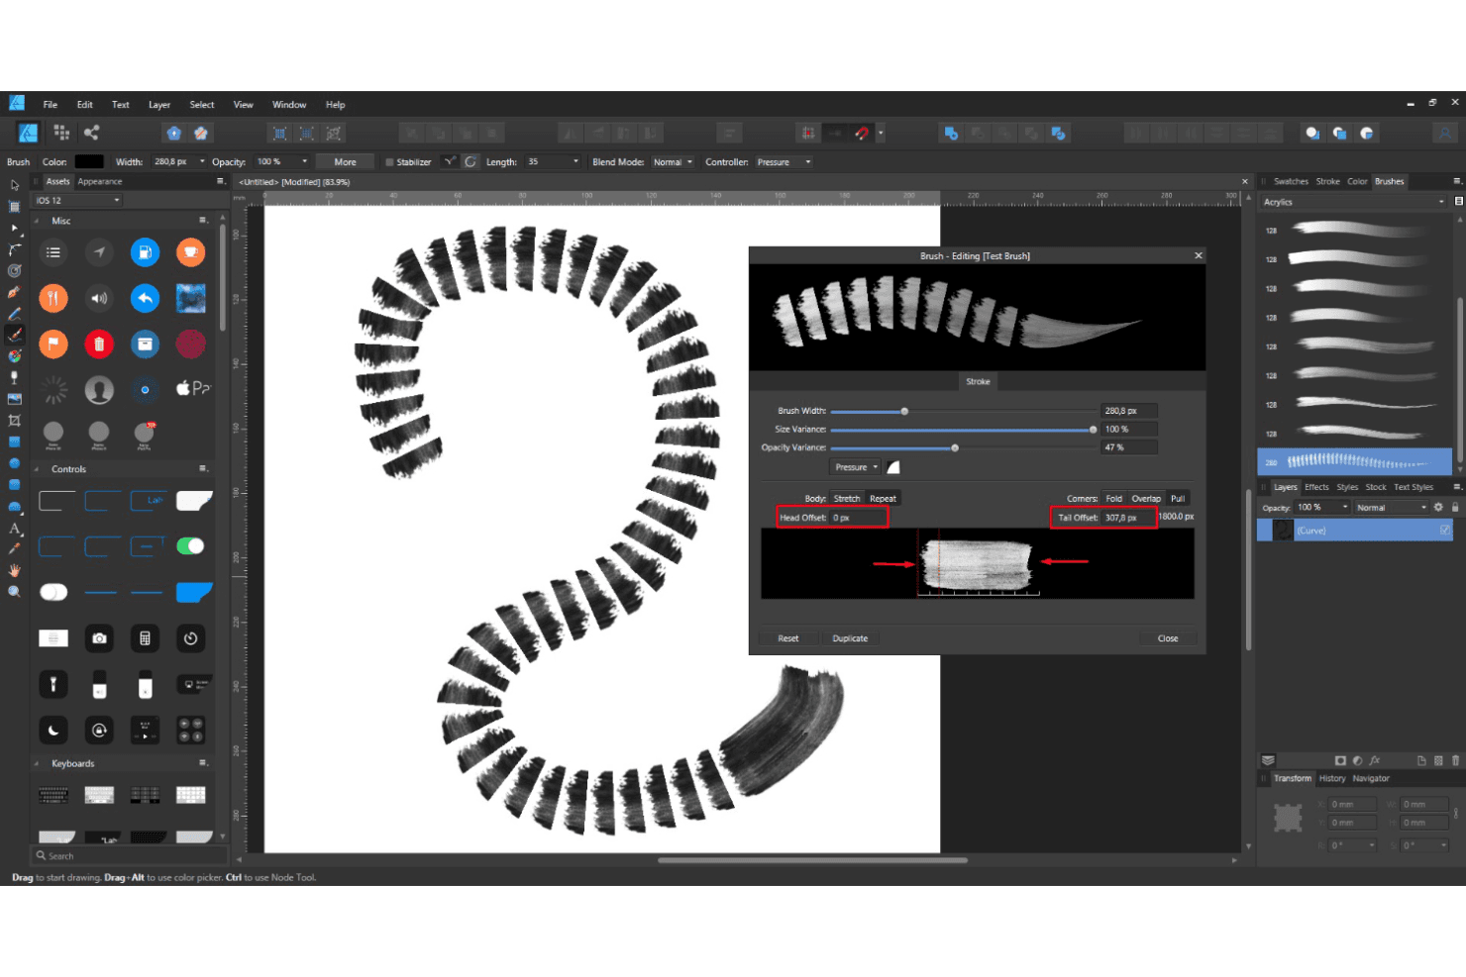Image resolution: width=1466 pixels, height=977 pixels.
Task: Click the Reset button in brush dialog
Action: [x=788, y=638]
